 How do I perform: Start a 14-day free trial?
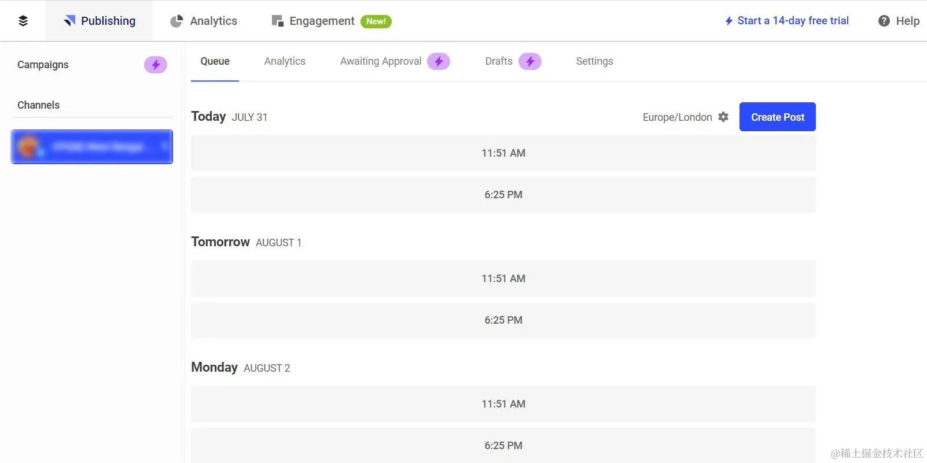coord(787,21)
